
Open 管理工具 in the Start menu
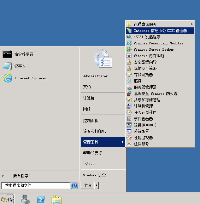point(103,142)
